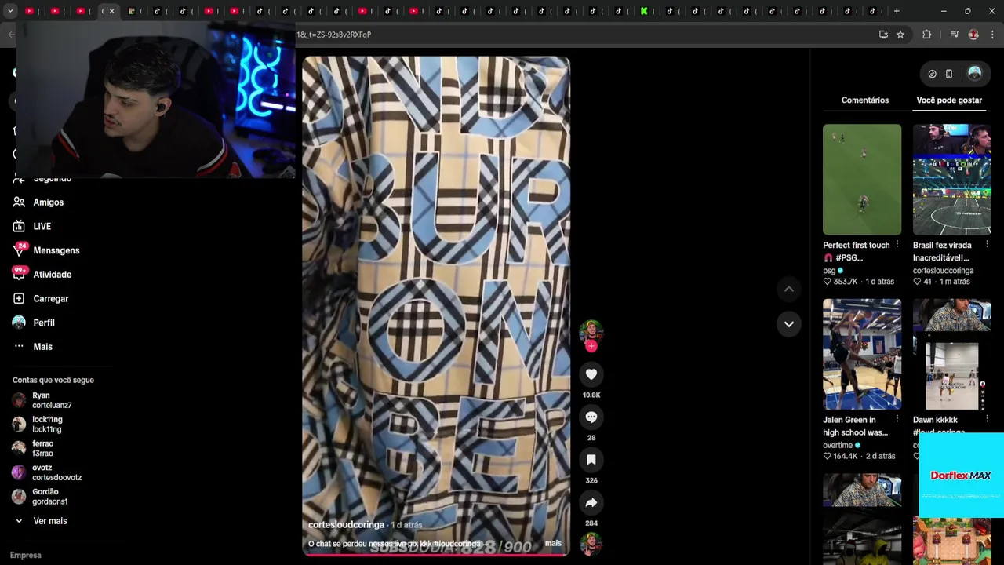Follow creator via the red plus badge
This screenshot has width=1004, height=565.
click(x=591, y=346)
